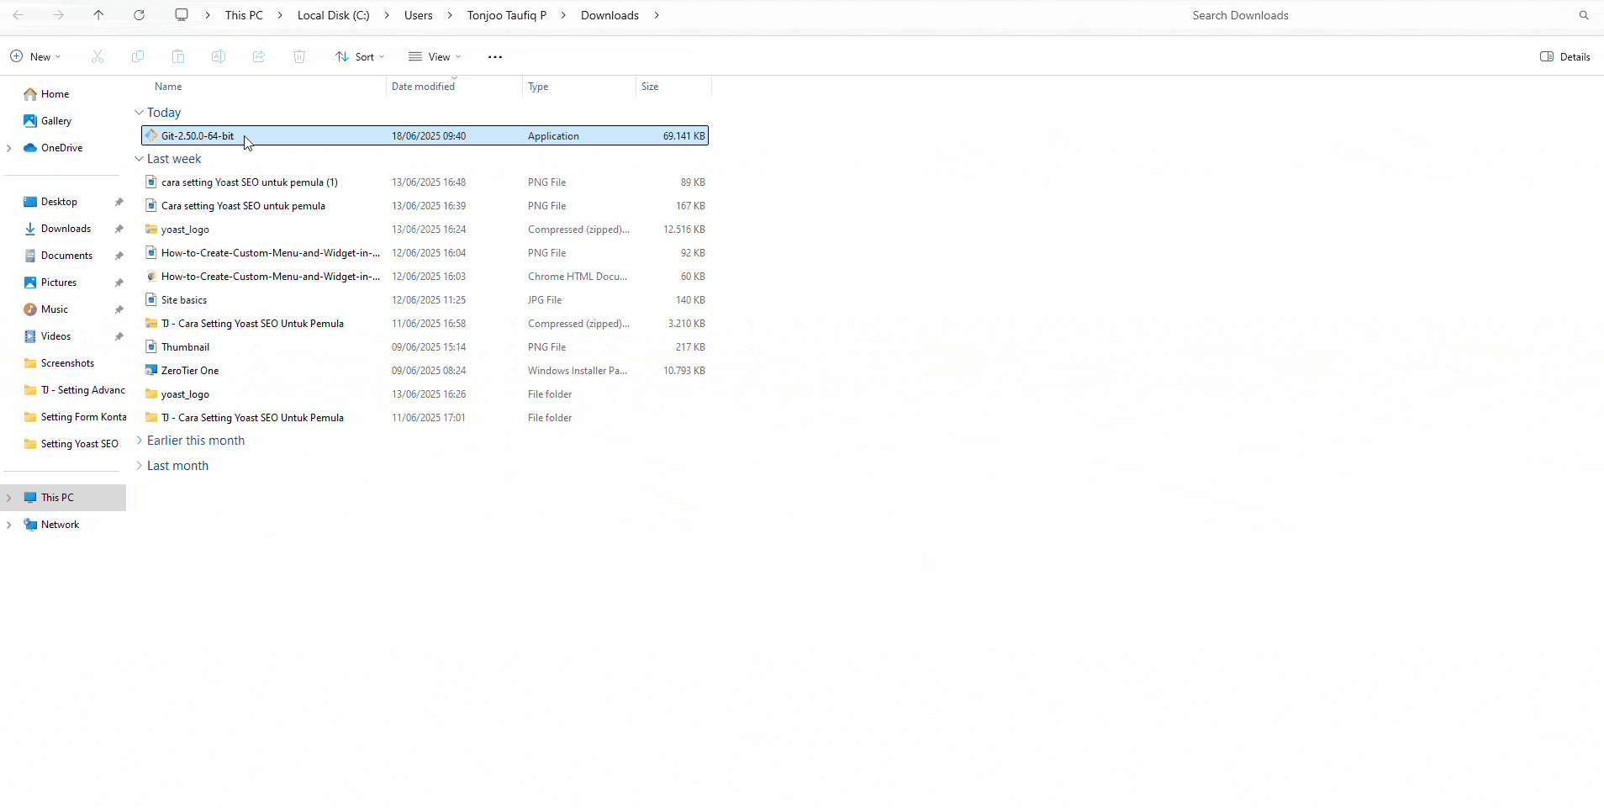
Task: Click the Paste clipboard icon
Action: (x=178, y=56)
